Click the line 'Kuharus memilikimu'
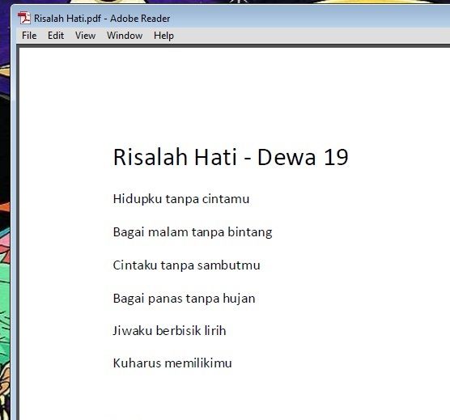 tap(172, 363)
